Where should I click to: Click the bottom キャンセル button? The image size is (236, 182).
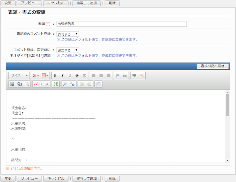(56, 179)
